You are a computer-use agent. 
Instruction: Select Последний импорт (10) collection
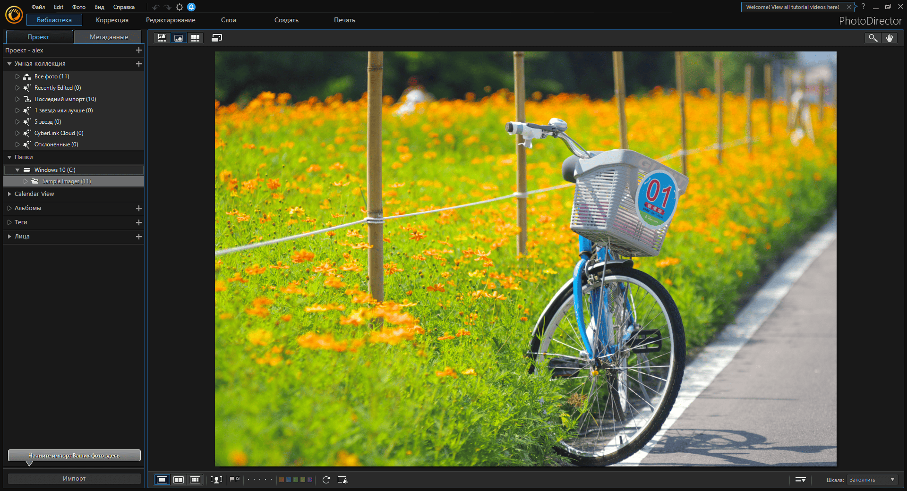click(x=65, y=99)
